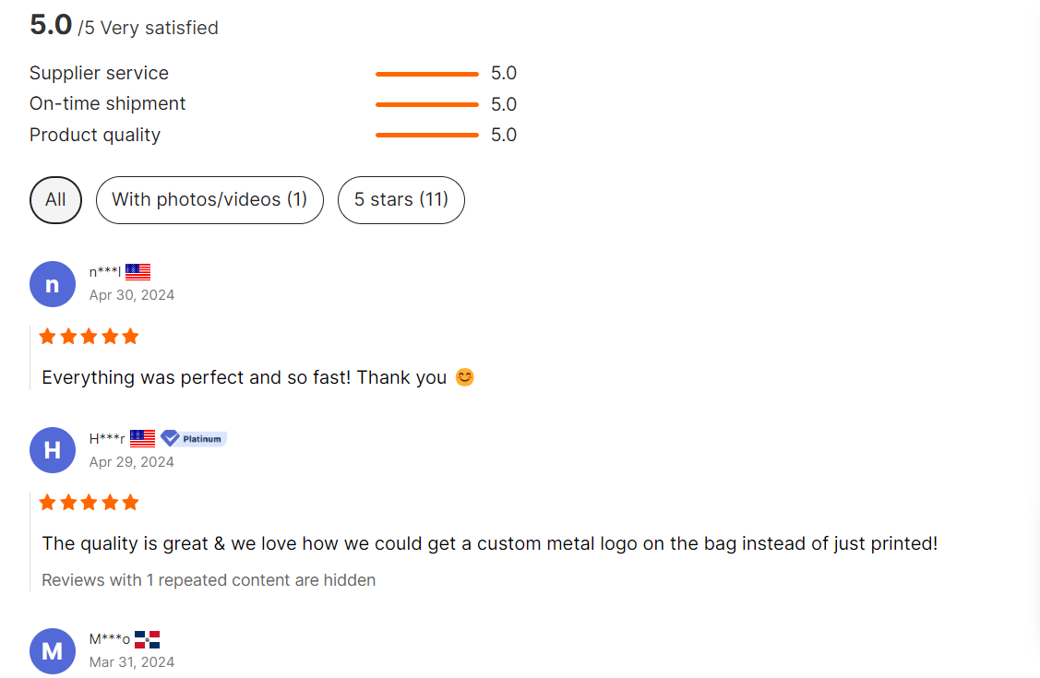Click the "M" reviewer avatar circle
Image resolution: width=1040 pixels, height=678 pixels.
click(x=53, y=651)
